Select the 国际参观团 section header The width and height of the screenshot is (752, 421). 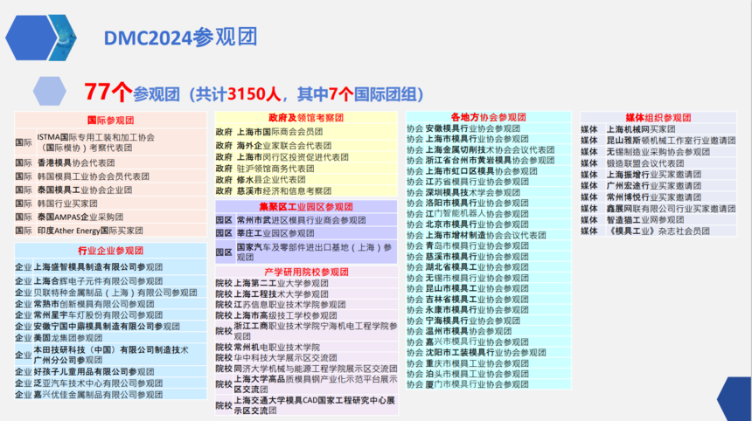click(109, 120)
